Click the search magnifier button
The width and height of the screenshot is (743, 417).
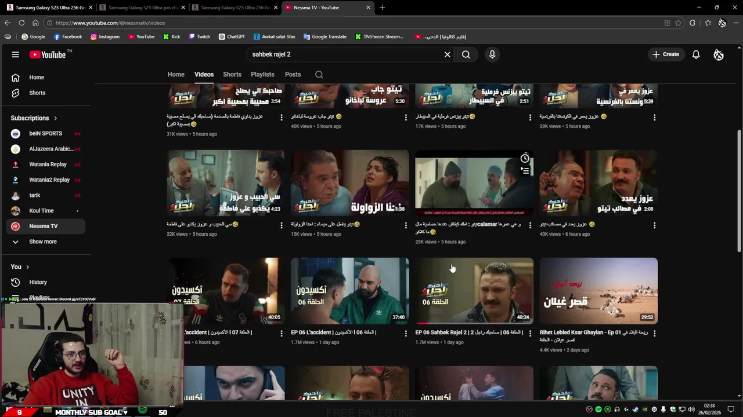466,54
